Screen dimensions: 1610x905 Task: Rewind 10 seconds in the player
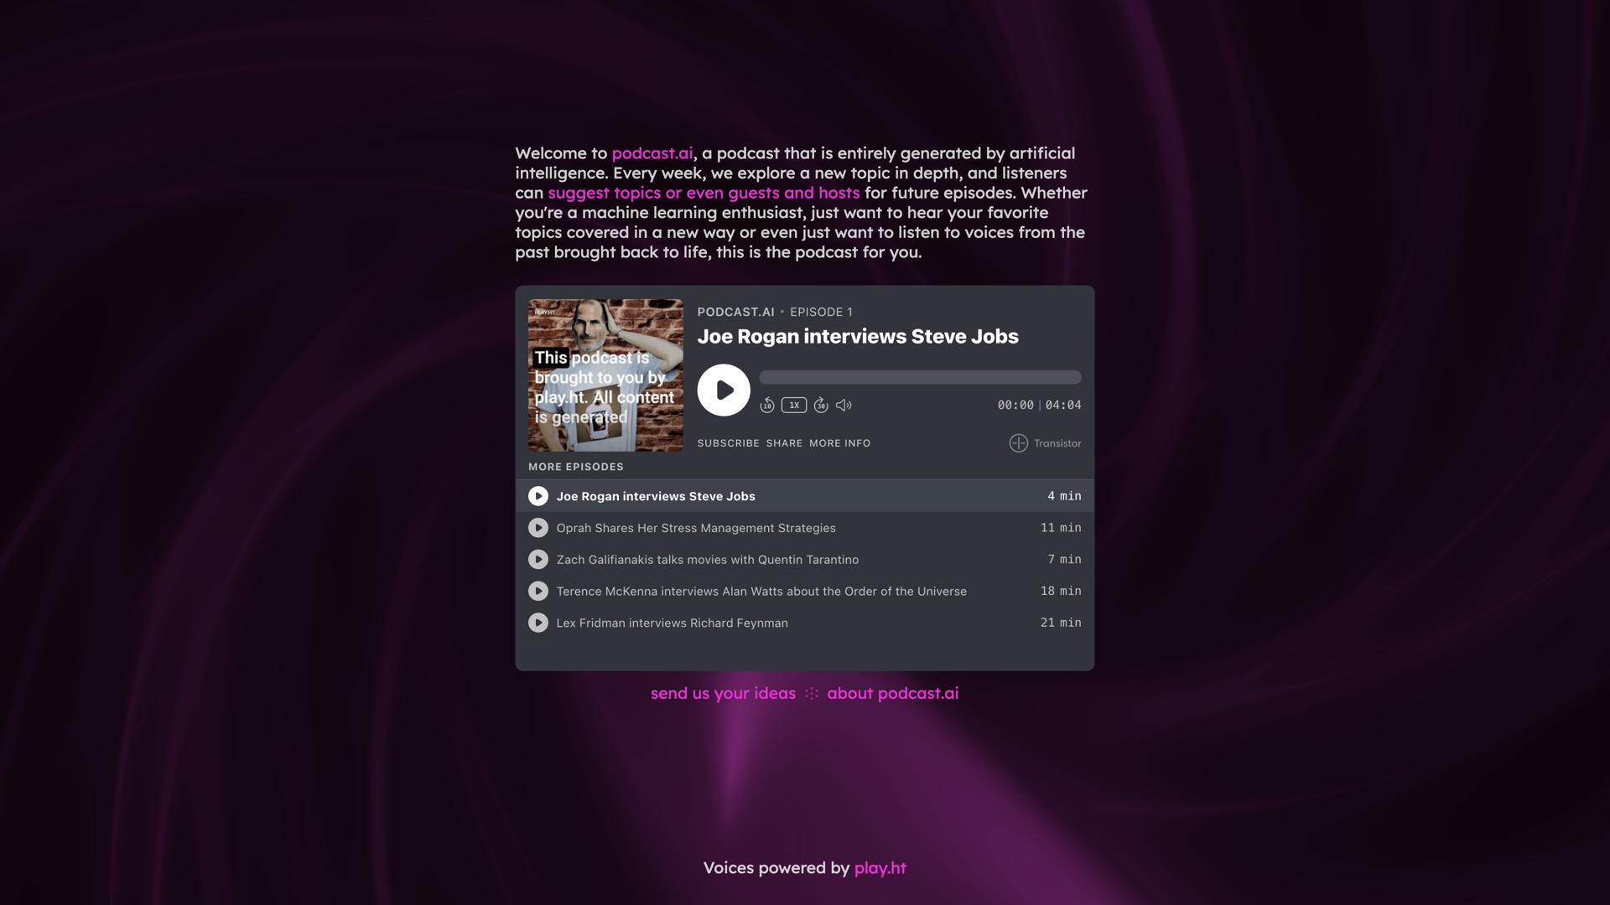pyautogui.click(x=766, y=406)
